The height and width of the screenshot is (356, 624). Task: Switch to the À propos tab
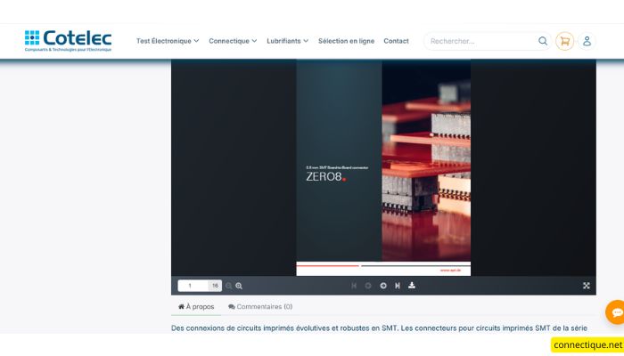coord(196,306)
